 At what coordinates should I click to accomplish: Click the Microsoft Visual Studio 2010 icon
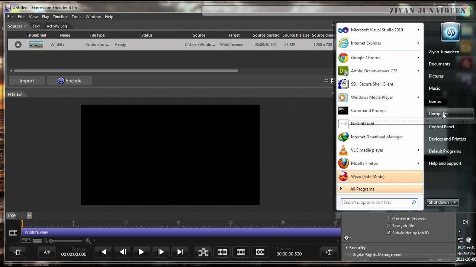343,30
